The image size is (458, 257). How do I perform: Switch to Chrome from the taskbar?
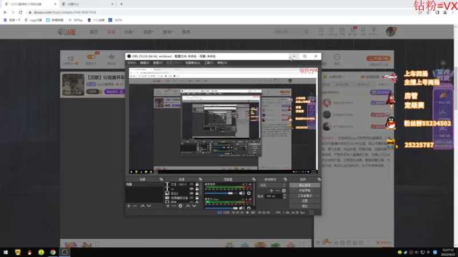(x=53, y=252)
